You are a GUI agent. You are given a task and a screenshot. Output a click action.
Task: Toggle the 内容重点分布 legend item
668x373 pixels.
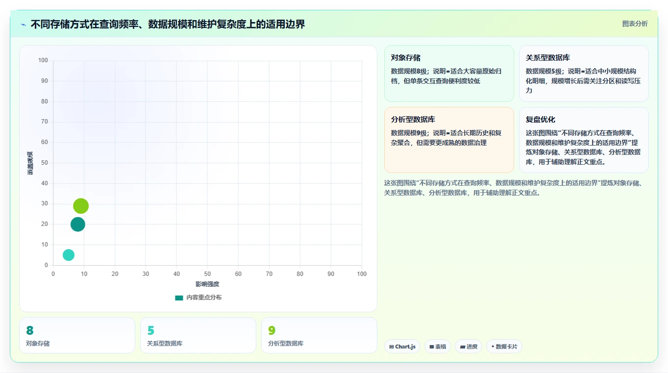(x=198, y=298)
